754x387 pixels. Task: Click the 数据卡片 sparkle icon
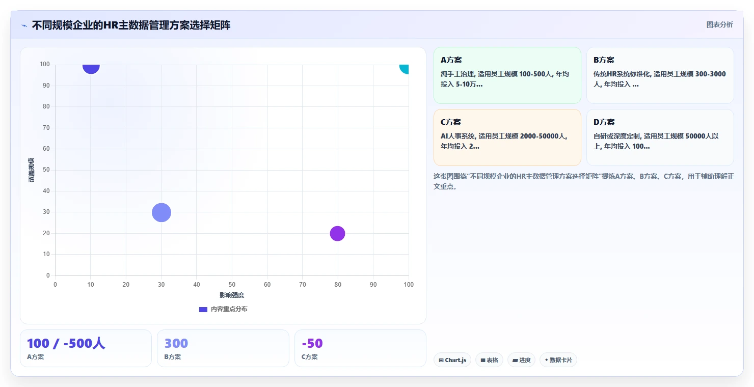(x=546, y=360)
